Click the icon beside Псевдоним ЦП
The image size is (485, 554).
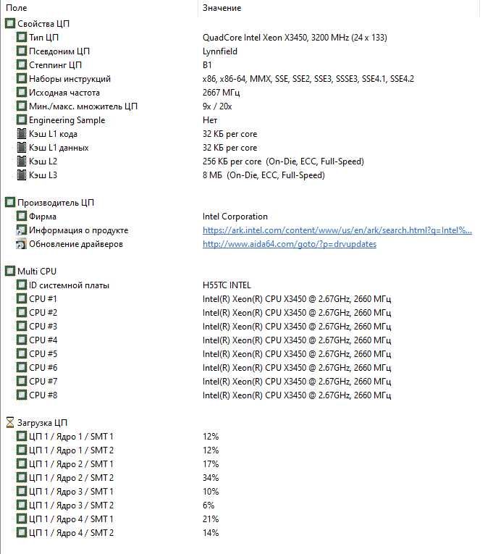click(22, 51)
